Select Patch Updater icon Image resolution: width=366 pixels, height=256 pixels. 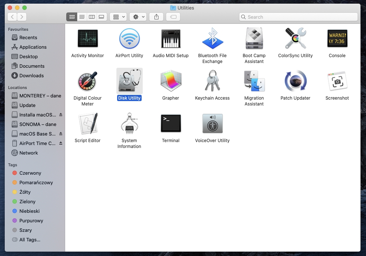(295, 81)
